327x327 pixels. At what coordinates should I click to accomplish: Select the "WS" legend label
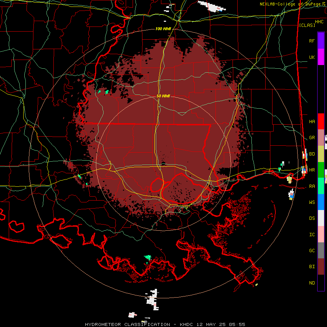click(312, 202)
